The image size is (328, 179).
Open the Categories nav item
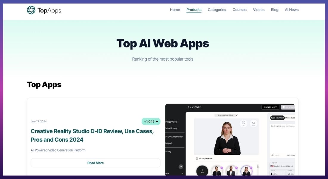click(x=217, y=10)
